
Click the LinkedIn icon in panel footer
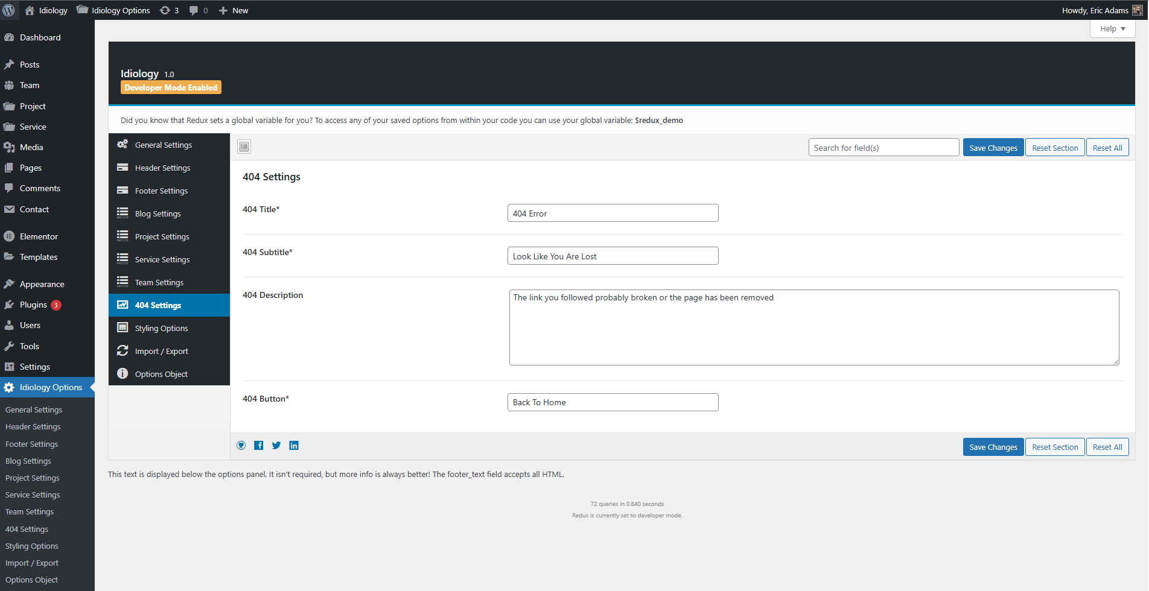pyautogui.click(x=294, y=446)
